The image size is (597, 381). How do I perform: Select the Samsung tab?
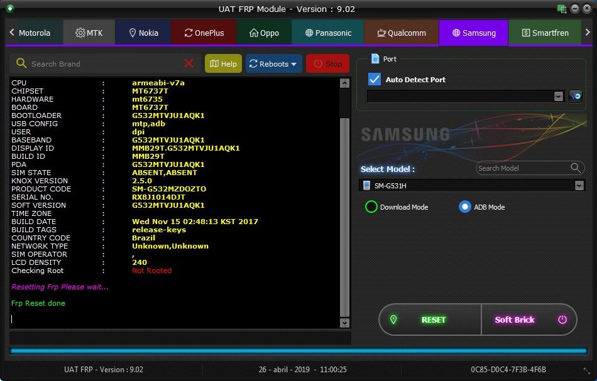coord(474,33)
